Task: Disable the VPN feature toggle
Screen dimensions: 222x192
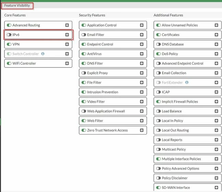Action: 9,44
